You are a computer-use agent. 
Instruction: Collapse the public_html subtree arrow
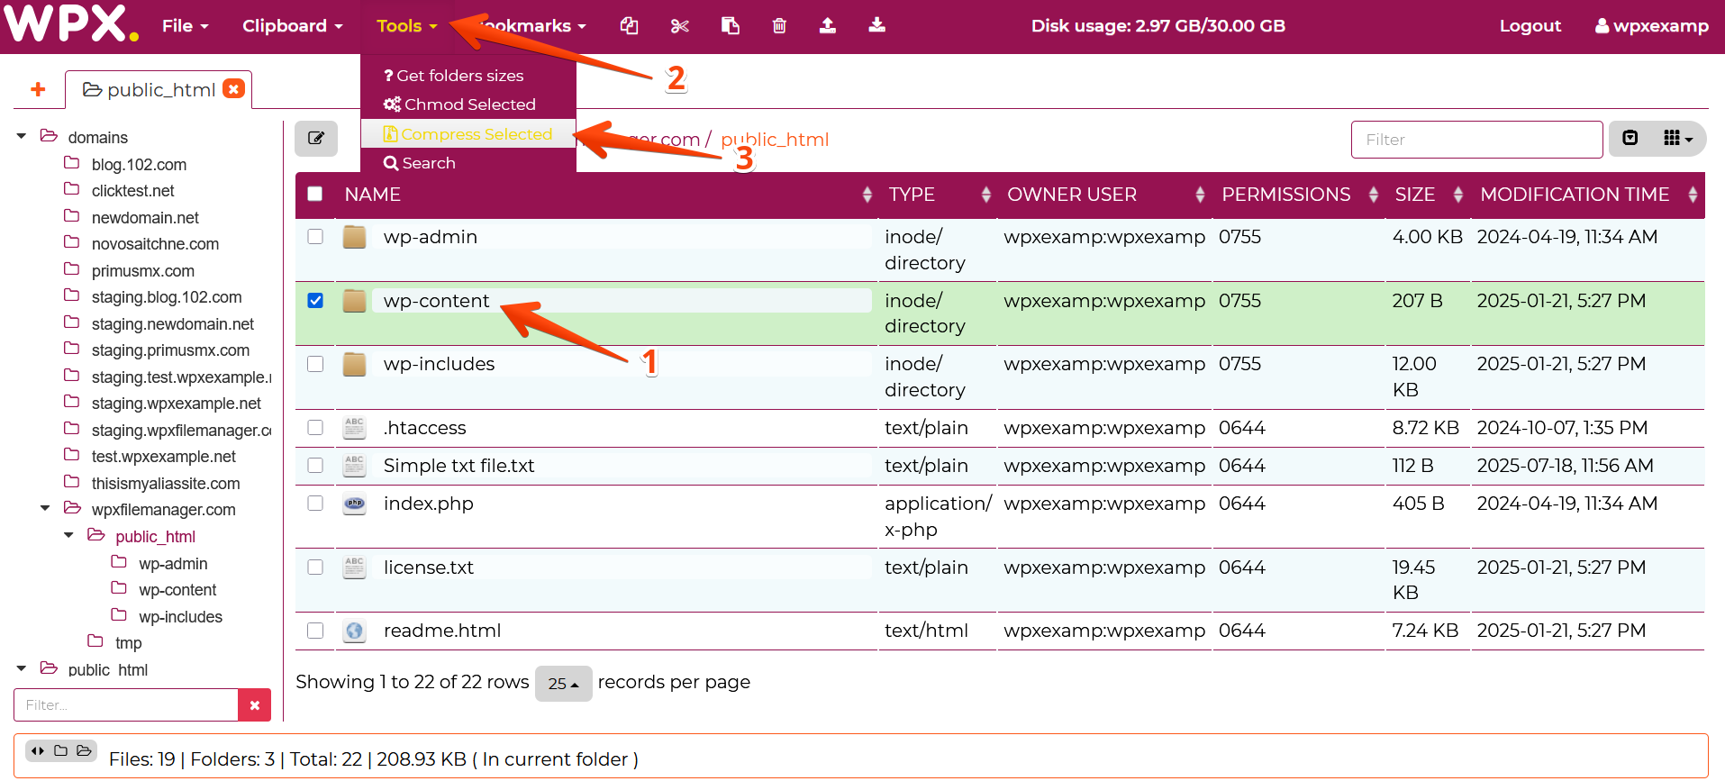[x=68, y=536]
